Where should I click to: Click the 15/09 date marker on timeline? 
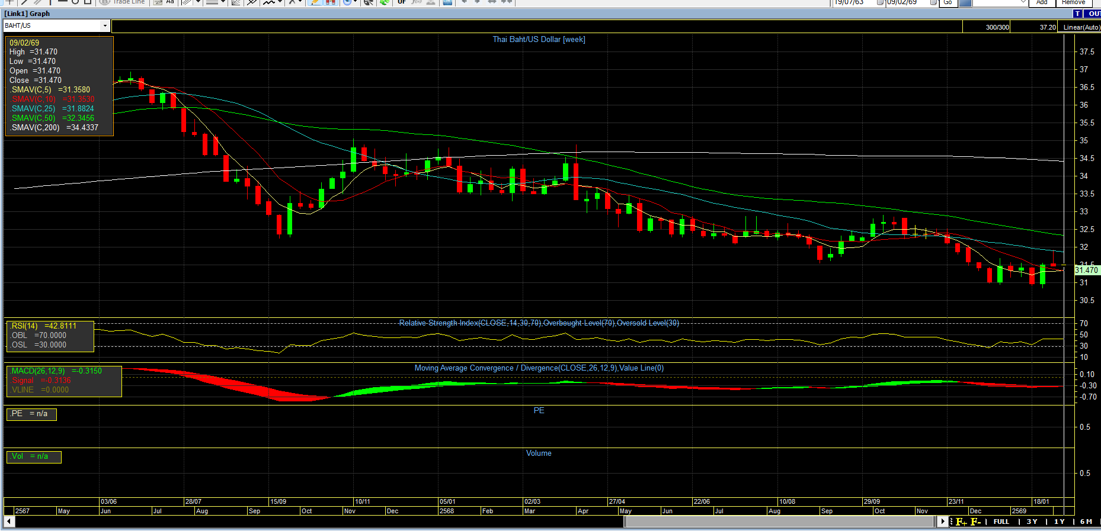coord(278,502)
